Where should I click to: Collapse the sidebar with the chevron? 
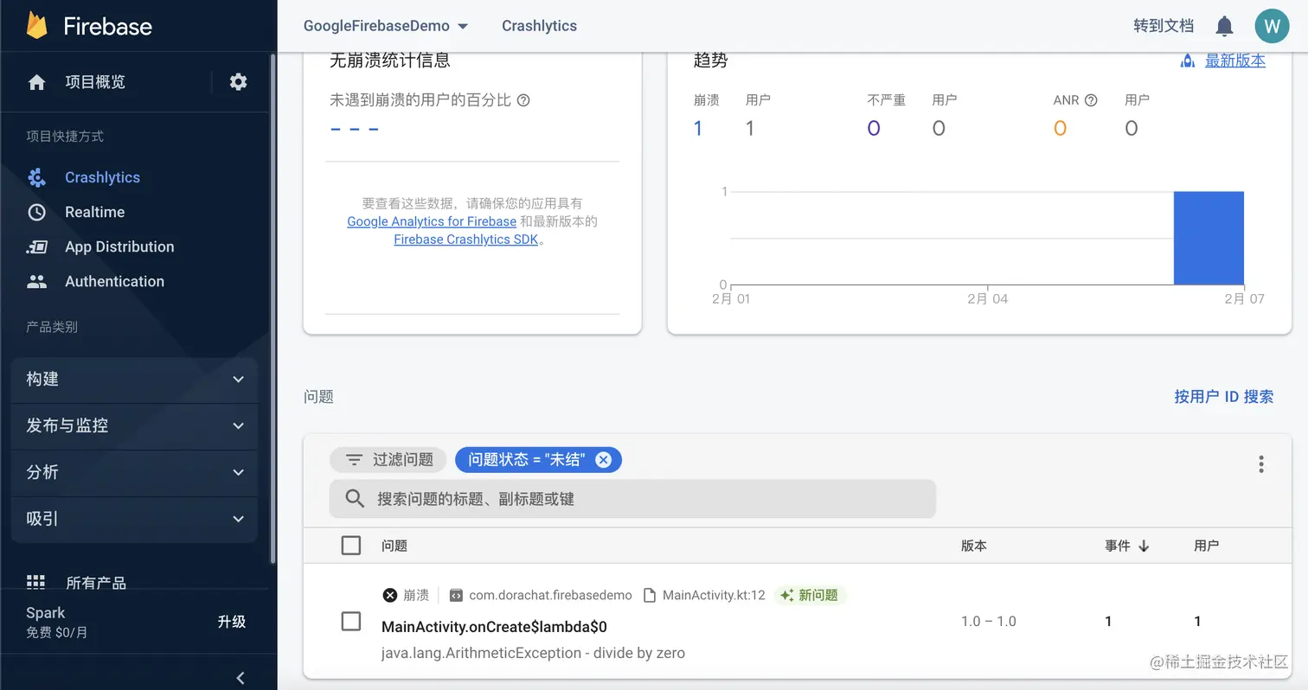click(240, 678)
